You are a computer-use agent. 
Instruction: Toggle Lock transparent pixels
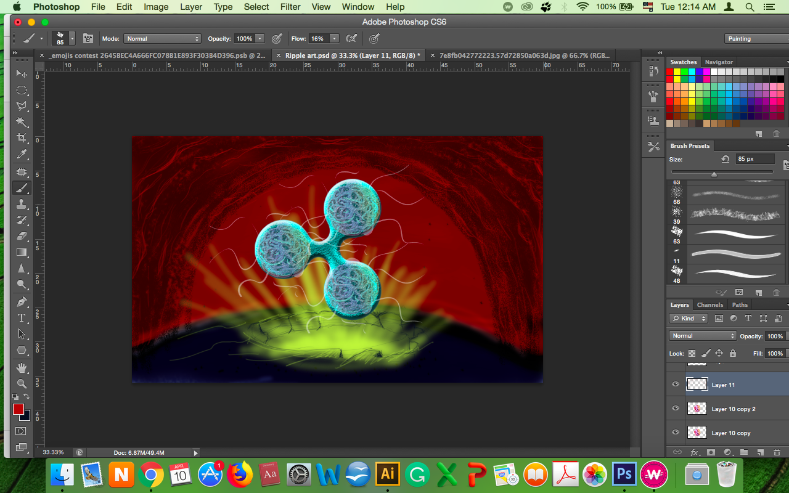tap(692, 353)
